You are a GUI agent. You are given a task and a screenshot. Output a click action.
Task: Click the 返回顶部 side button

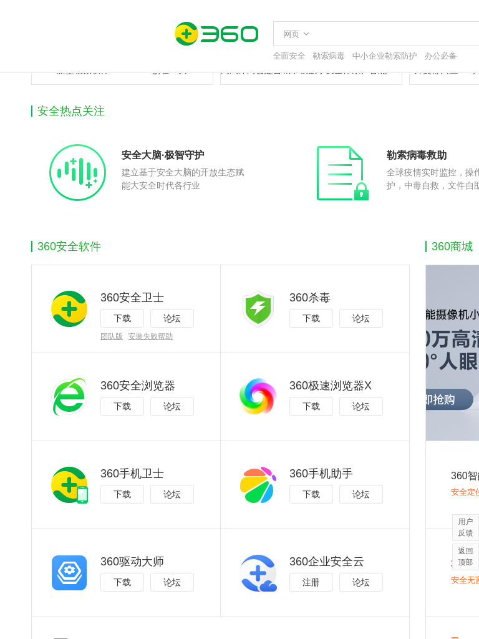[x=465, y=557]
